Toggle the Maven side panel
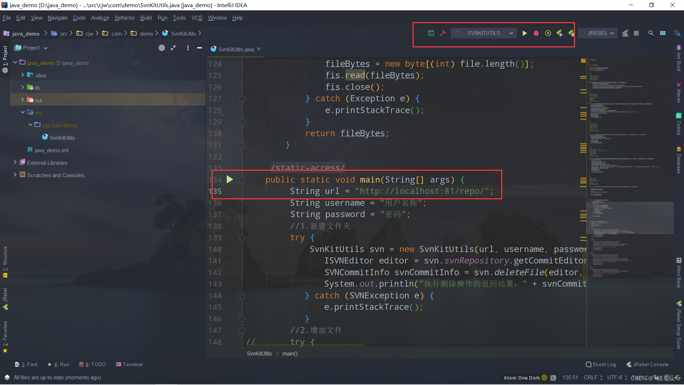 pos(679,93)
